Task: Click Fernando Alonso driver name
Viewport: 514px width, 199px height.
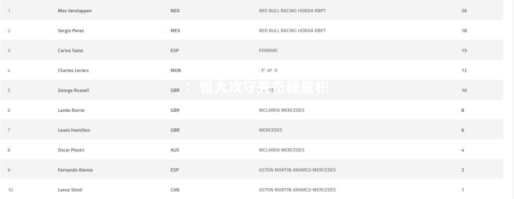Action: [75, 170]
